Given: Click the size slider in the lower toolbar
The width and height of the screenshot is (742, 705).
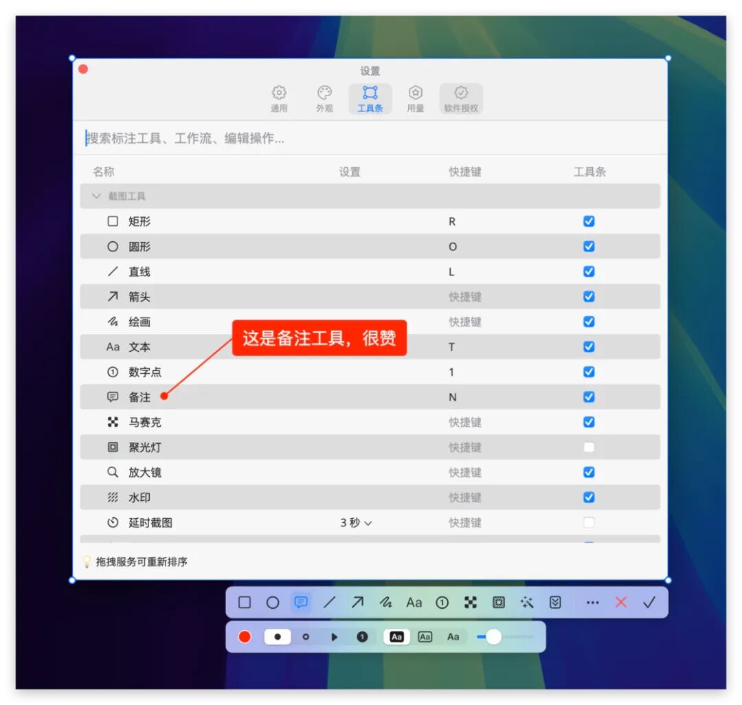Looking at the screenshot, I should tap(504, 637).
